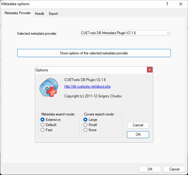Viewport: 188px width, 175px height.
Task: Open the db.cuetools.net about link
Action: click(87, 86)
